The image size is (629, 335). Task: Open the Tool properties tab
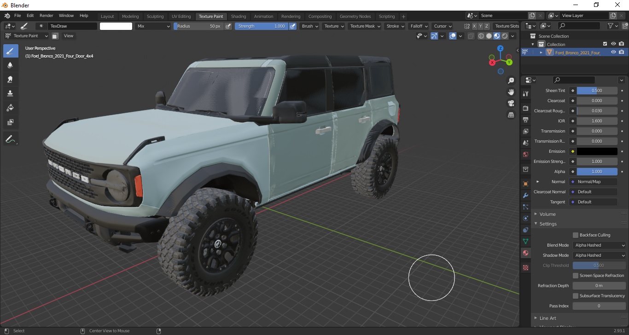coord(525,93)
